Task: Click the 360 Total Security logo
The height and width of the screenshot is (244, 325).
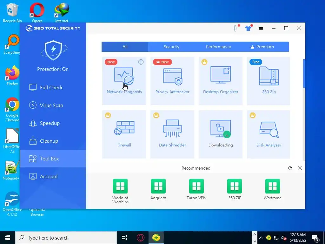Action: (53, 28)
